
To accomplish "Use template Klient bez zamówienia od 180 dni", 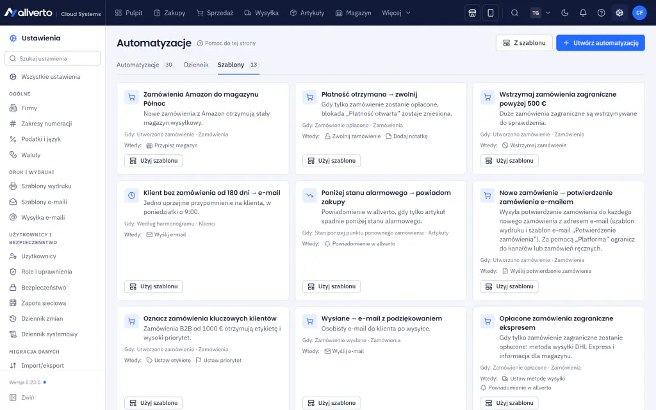I will (154, 286).
